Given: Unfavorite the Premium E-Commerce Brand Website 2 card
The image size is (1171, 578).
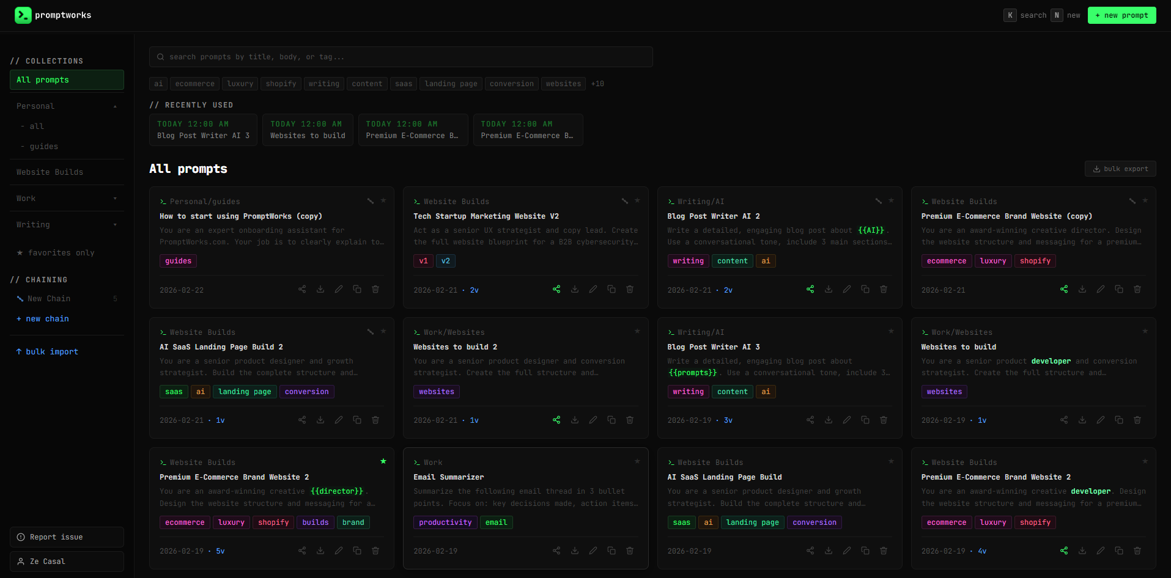Looking at the screenshot, I should (383, 462).
